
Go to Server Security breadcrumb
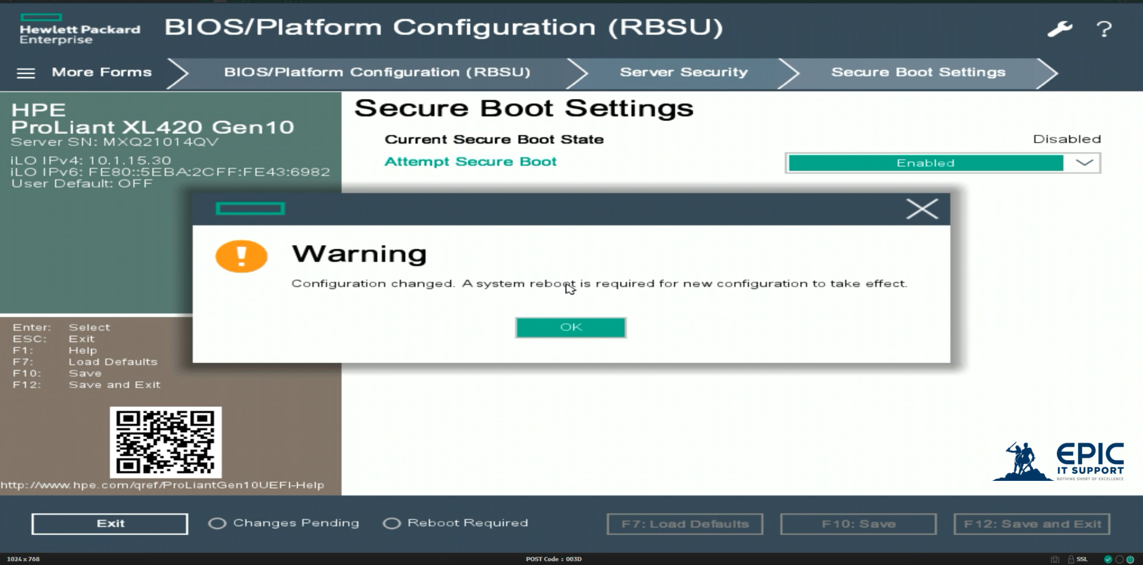pyautogui.click(x=683, y=72)
